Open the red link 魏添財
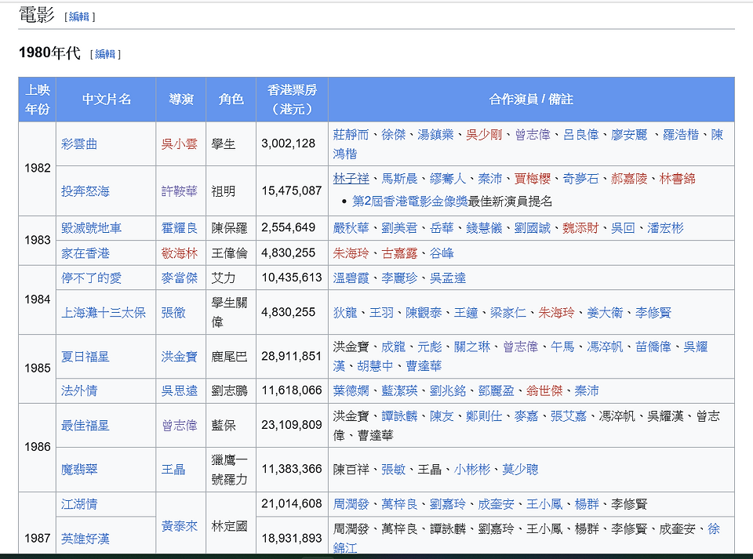This screenshot has height=559, width=753. [x=580, y=228]
